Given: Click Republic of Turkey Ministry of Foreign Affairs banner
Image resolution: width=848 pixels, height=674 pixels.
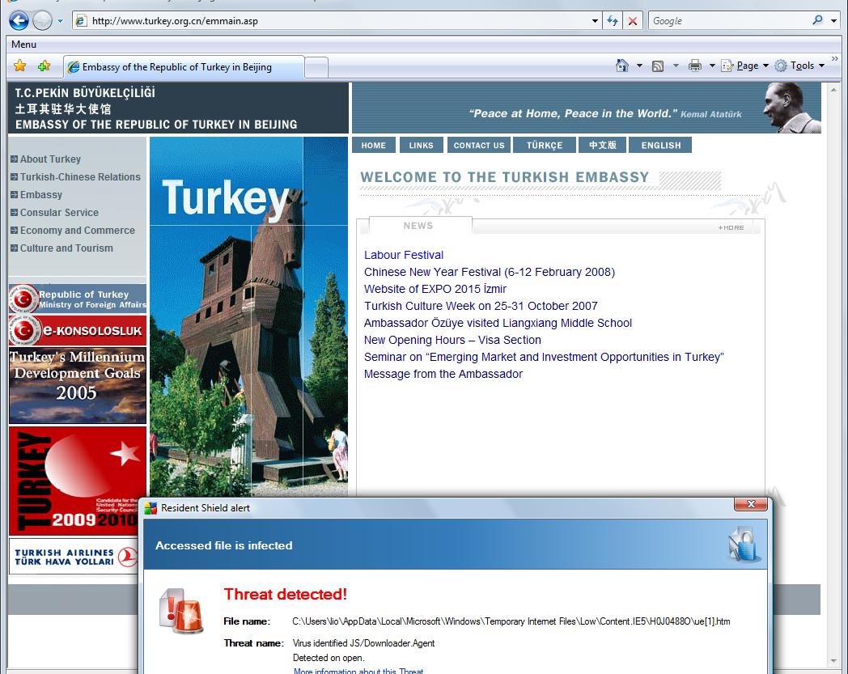Looking at the screenshot, I should point(78,299).
